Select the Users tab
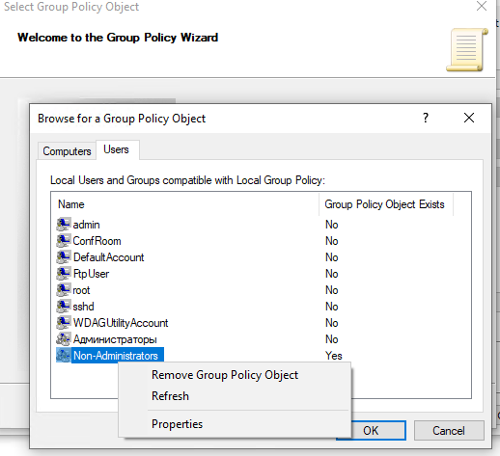500x456 pixels. tap(117, 149)
